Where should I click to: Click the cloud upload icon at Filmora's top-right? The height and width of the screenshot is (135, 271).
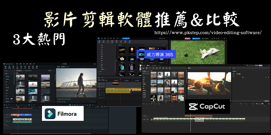(95, 64)
